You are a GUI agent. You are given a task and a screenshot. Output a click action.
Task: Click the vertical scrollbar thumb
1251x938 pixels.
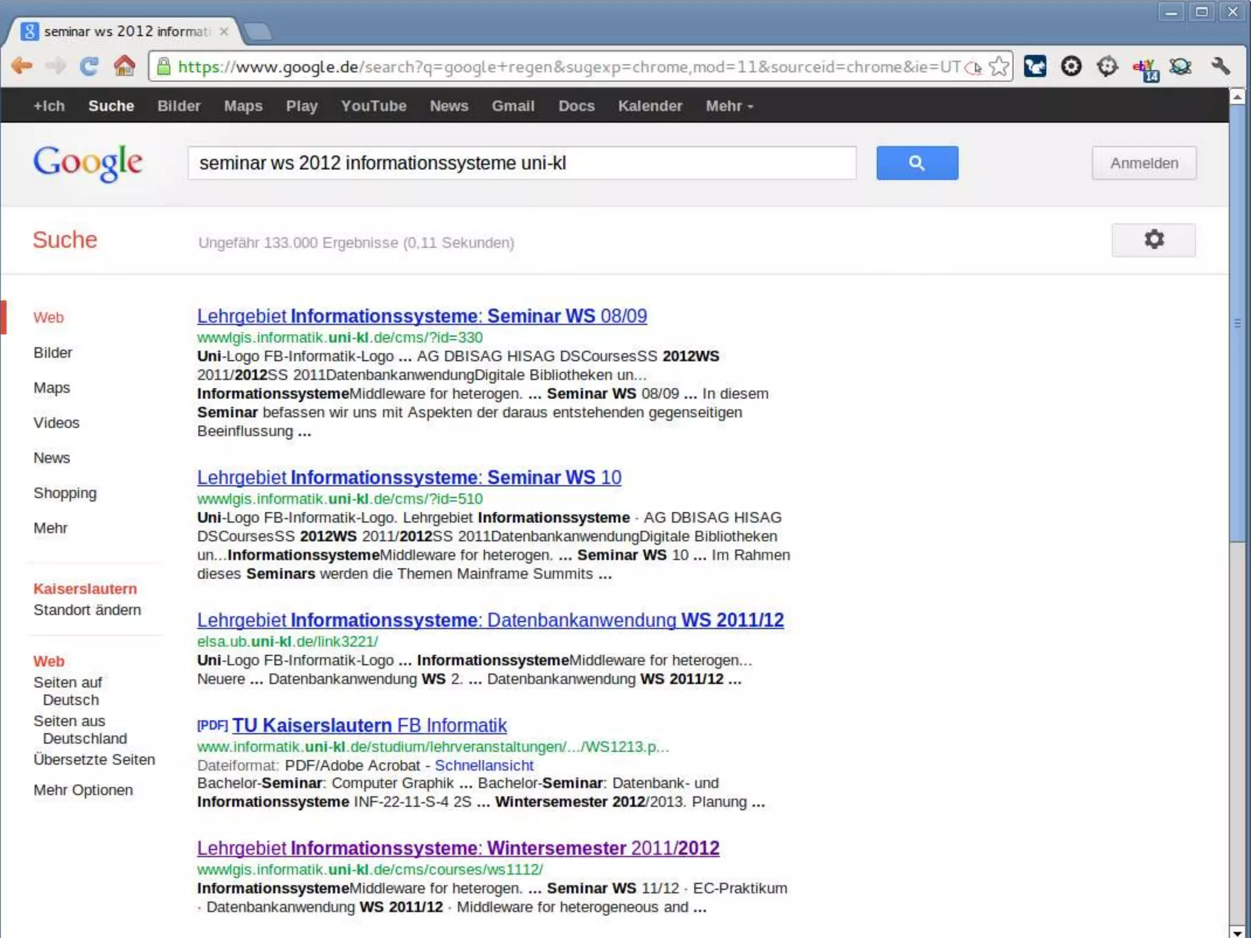click(x=1237, y=324)
